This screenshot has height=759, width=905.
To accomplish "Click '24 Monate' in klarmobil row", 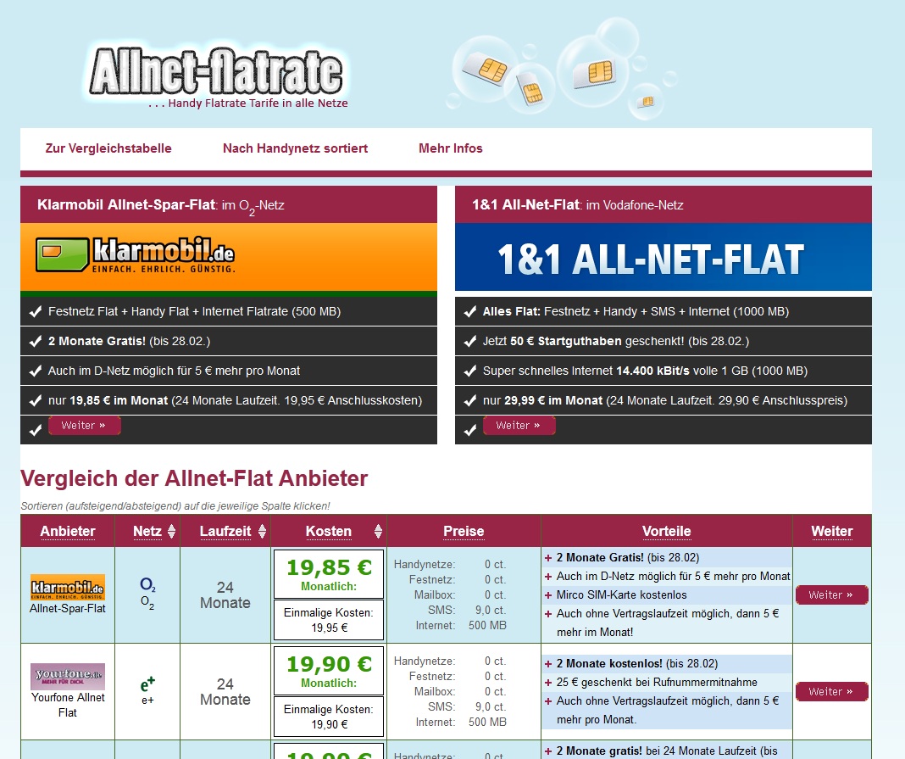I will pyautogui.click(x=225, y=595).
